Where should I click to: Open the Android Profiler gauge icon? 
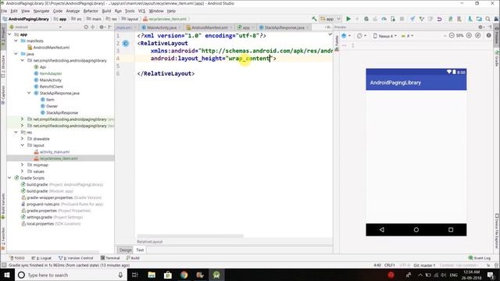(384, 19)
